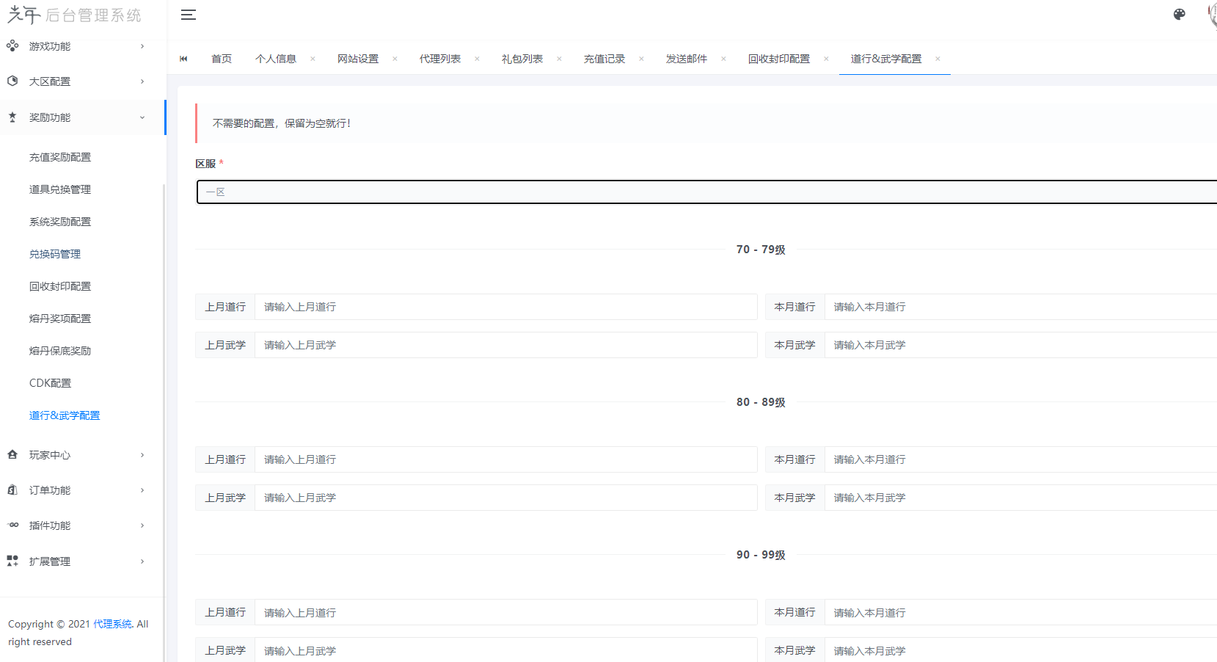Toggle the sidebar collapse hamburger icon

pyautogui.click(x=189, y=15)
